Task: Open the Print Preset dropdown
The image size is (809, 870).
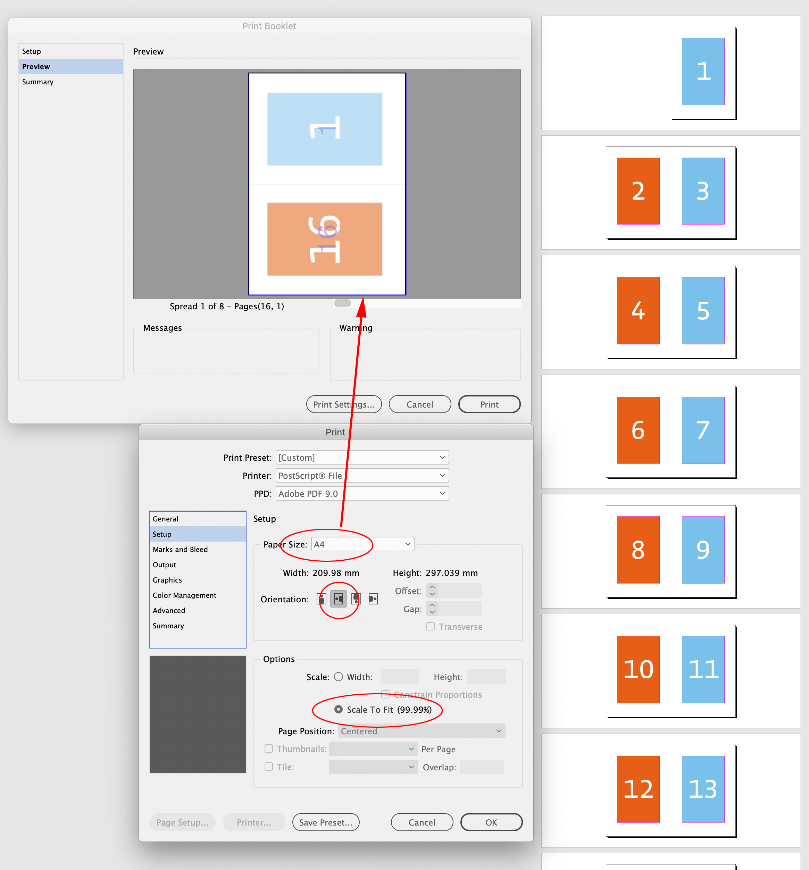Action: click(361, 457)
